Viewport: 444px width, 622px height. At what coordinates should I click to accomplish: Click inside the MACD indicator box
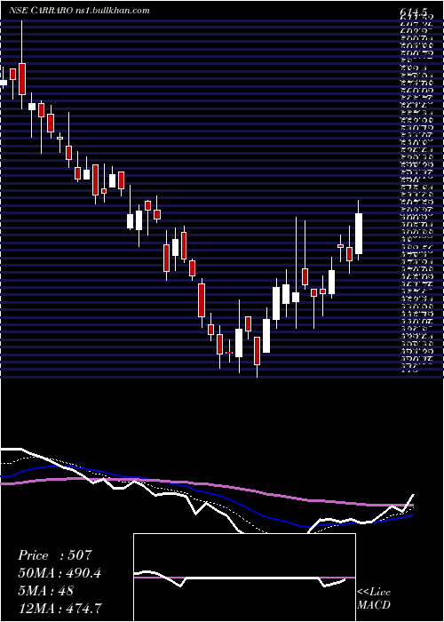pos(244,578)
